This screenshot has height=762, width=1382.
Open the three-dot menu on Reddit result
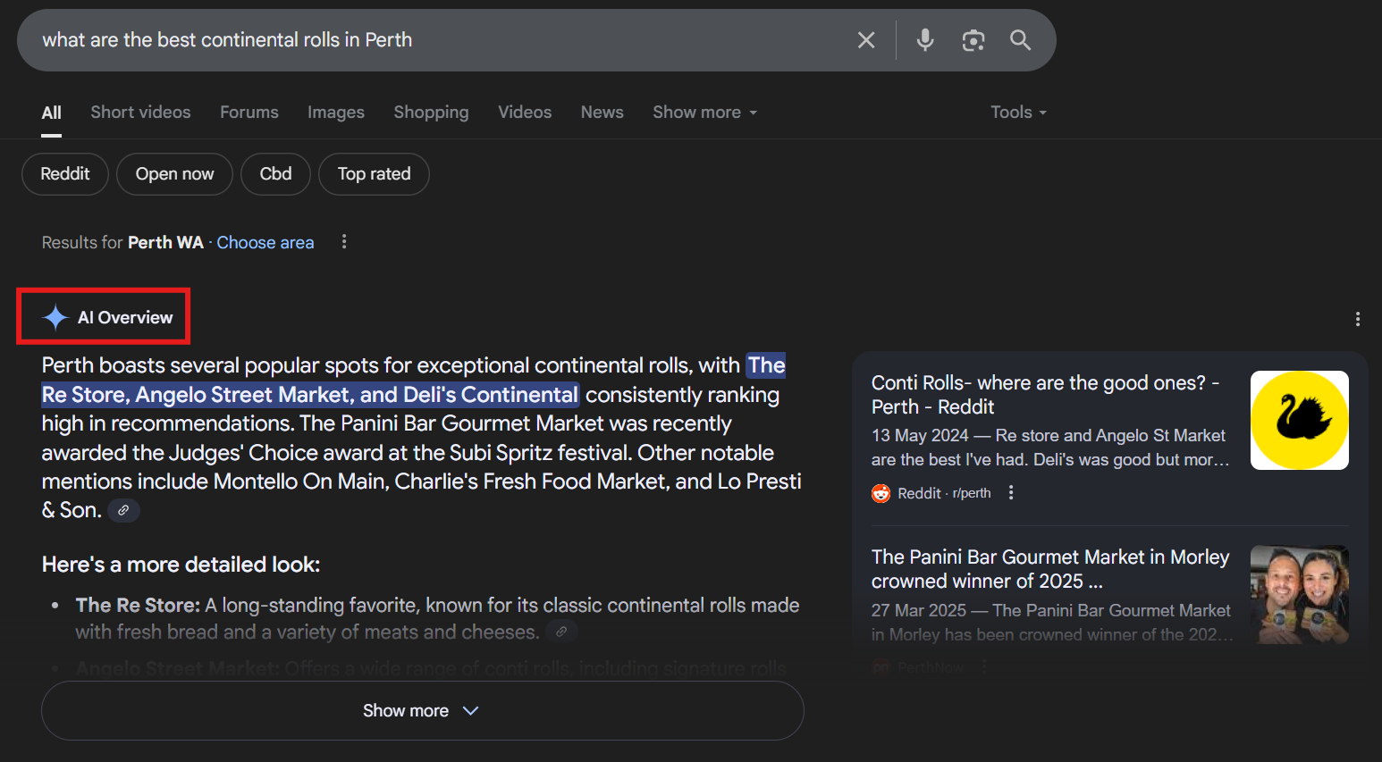pos(1011,493)
